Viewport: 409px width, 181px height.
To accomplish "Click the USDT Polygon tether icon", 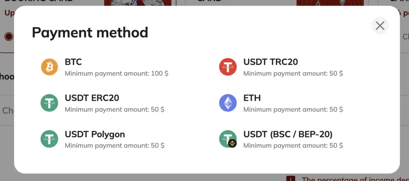I will coord(50,139).
